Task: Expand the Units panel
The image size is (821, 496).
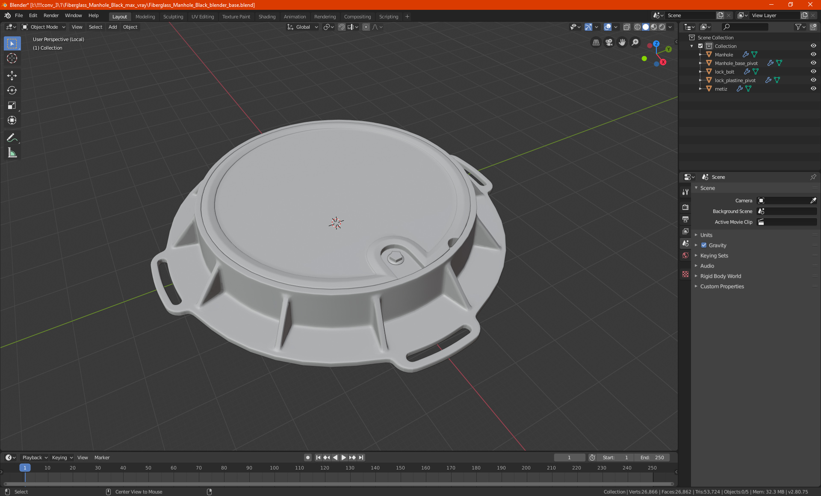Action: click(x=706, y=235)
